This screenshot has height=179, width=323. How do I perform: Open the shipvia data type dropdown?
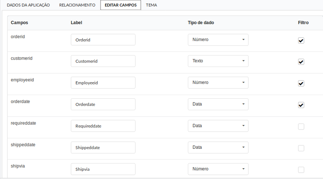click(218, 169)
